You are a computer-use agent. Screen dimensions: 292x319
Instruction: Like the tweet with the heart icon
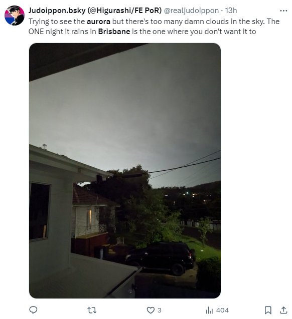pos(151,310)
